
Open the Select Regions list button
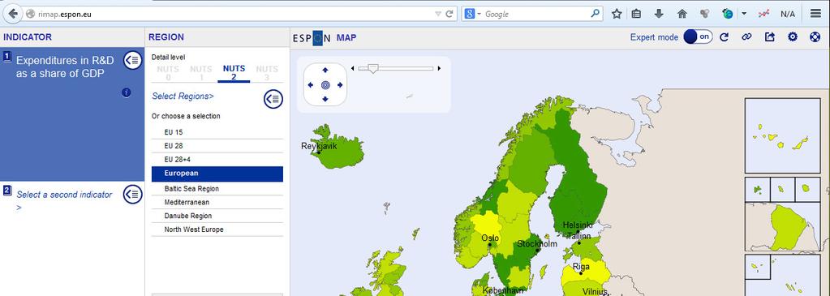tap(273, 99)
